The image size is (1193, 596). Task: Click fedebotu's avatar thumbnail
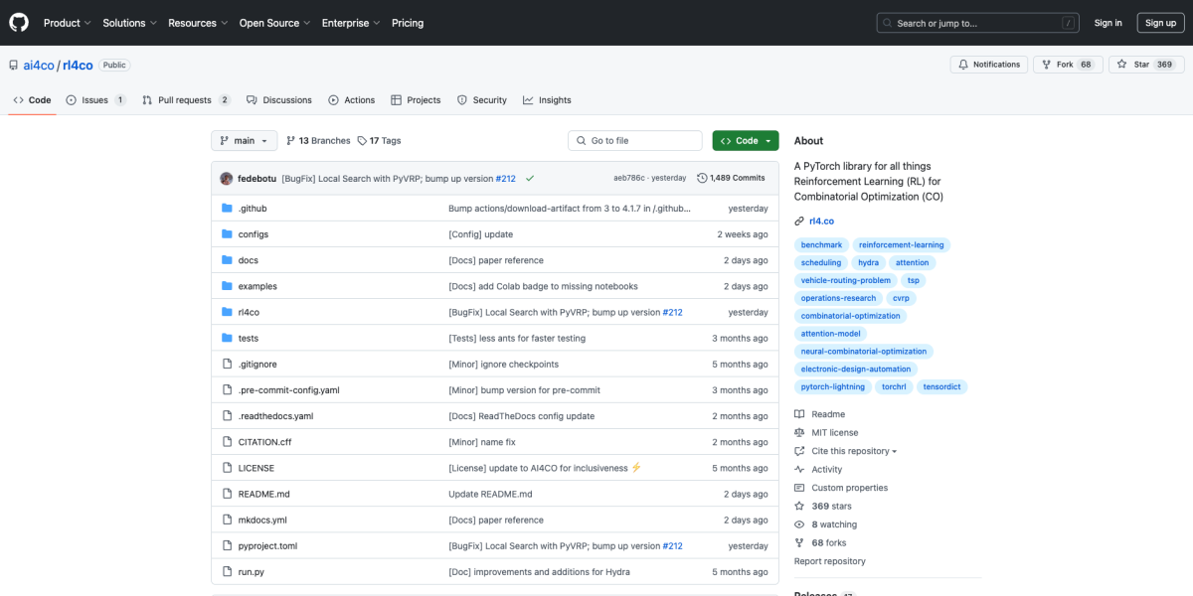click(227, 179)
